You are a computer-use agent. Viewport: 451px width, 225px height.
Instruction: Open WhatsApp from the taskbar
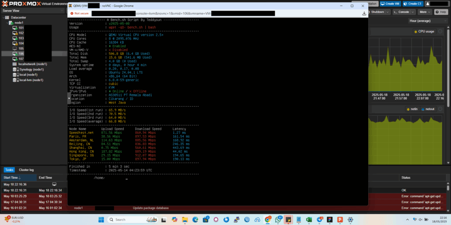(x=278, y=220)
